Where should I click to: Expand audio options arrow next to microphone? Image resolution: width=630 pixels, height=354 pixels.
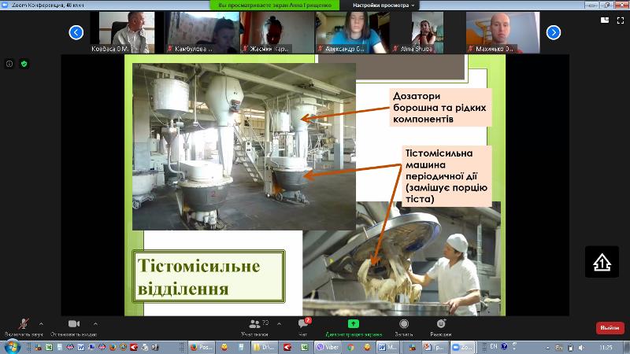click(x=41, y=323)
